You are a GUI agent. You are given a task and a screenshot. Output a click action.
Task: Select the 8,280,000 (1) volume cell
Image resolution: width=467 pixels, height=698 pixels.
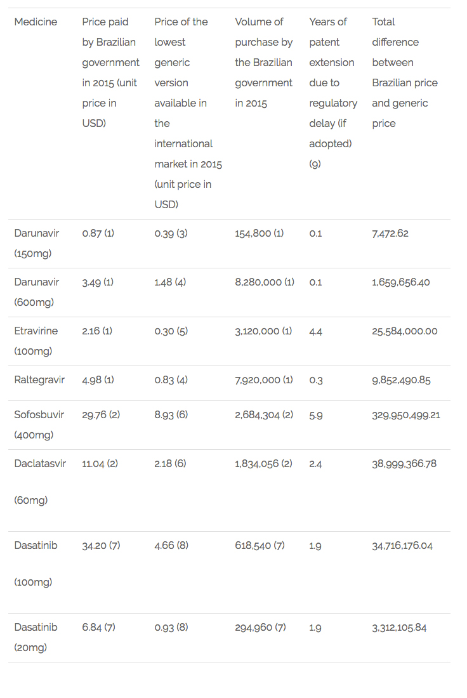point(265,282)
